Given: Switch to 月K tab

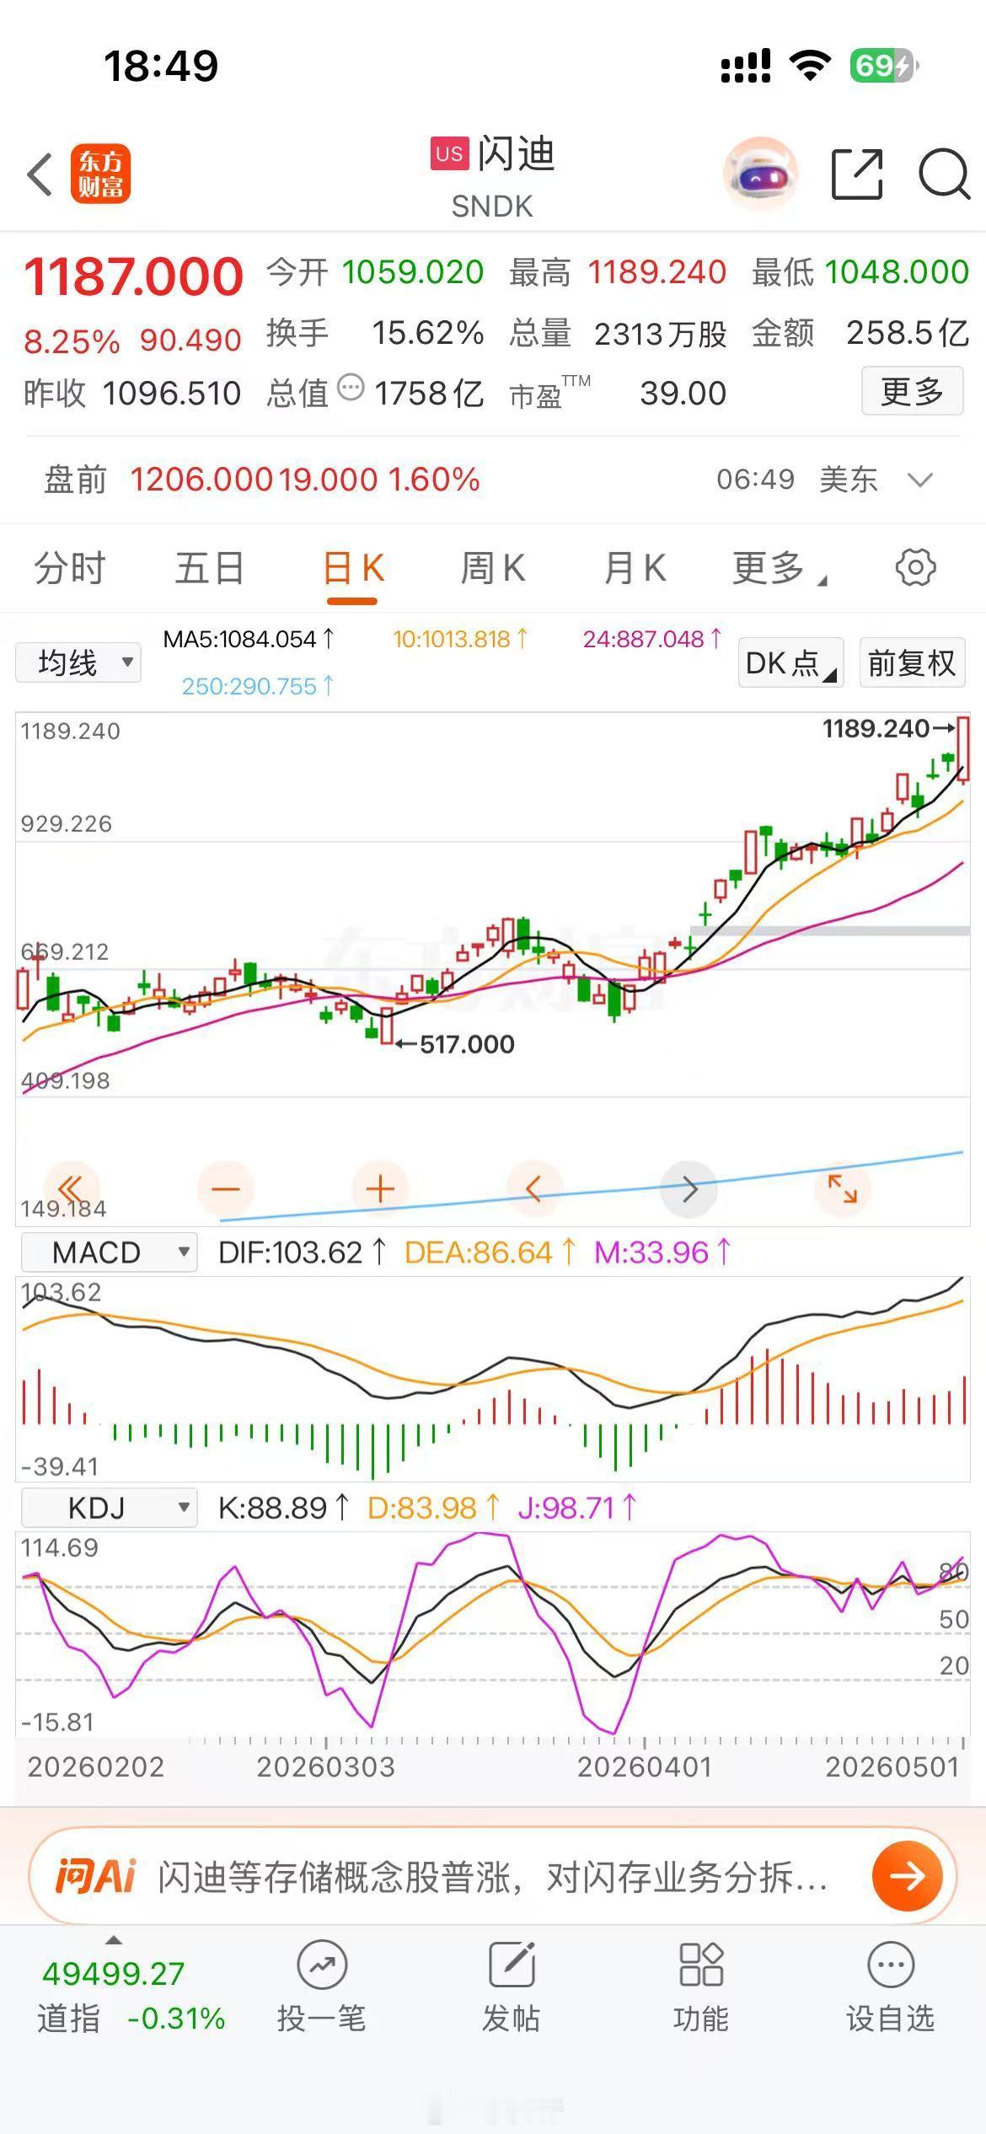Looking at the screenshot, I should (x=635, y=568).
